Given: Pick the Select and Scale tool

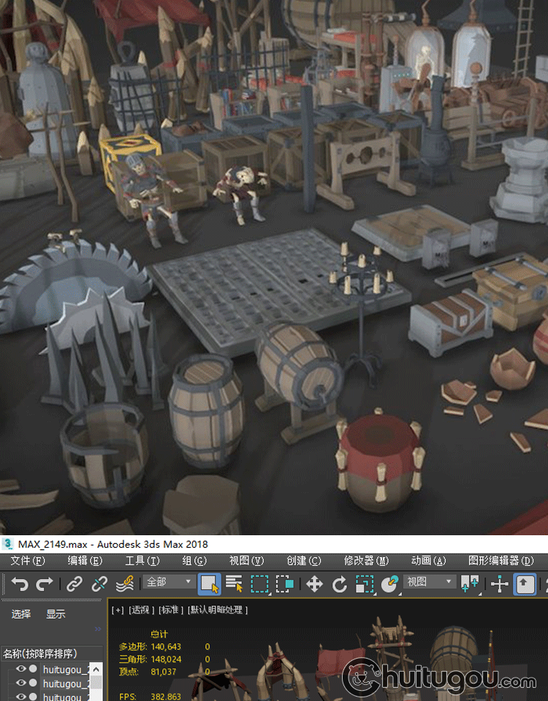Looking at the screenshot, I should click(365, 583).
